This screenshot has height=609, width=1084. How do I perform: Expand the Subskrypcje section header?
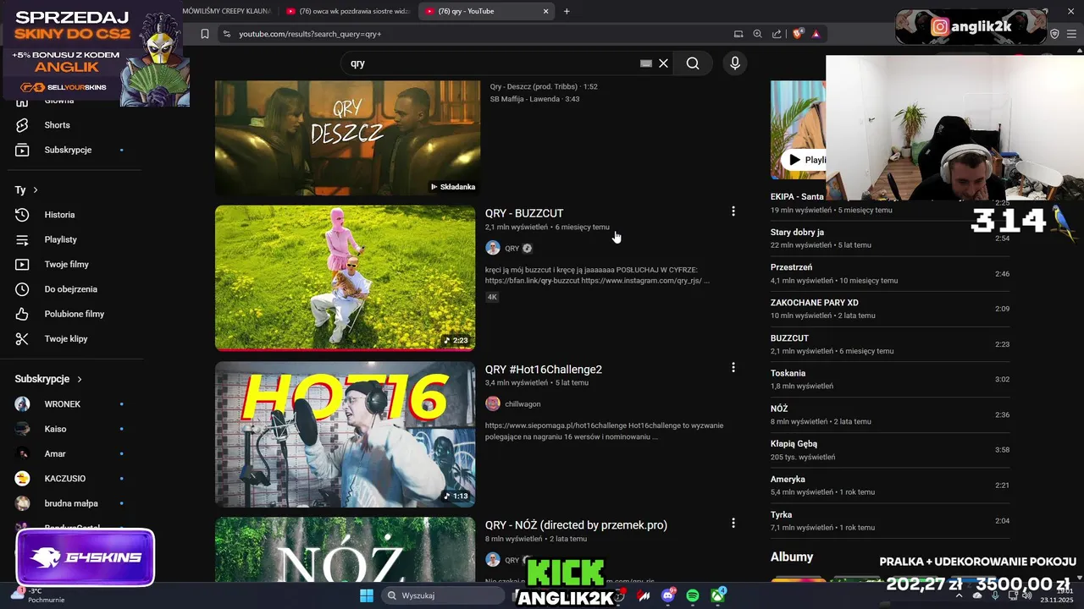pyautogui.click(x=48, y=379)
